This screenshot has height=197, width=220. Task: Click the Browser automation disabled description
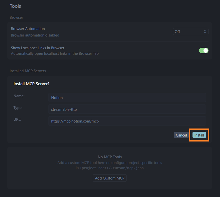(x=35, y=35)
